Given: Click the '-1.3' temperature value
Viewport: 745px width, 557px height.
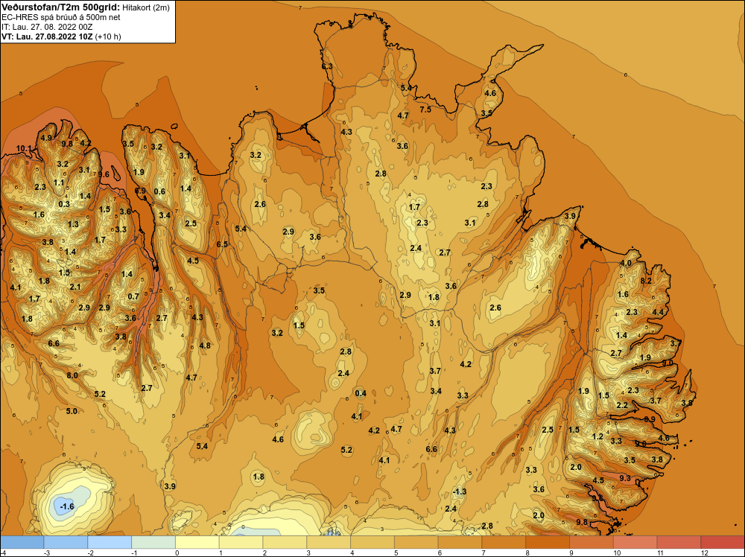Looking at the screenshot, I should coord(460,492).
